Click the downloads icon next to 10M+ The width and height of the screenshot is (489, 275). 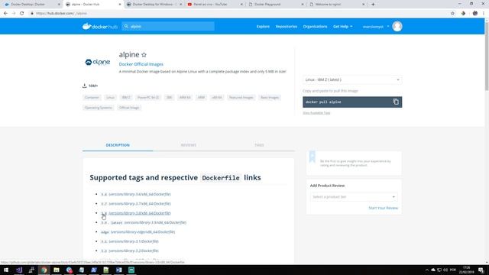tap(84, 86)
